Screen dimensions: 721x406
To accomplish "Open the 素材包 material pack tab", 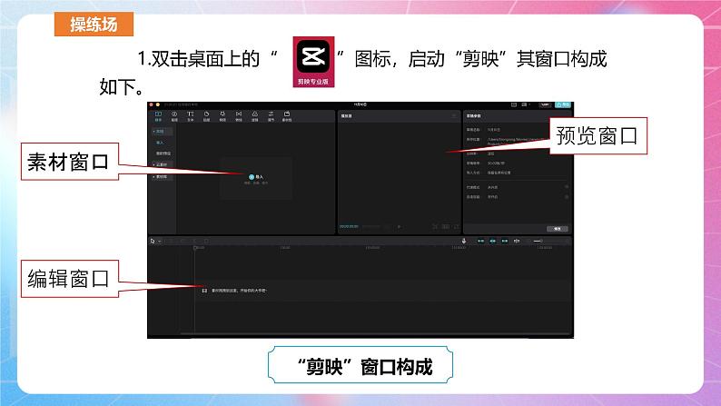I will click(x=287, y=116).
